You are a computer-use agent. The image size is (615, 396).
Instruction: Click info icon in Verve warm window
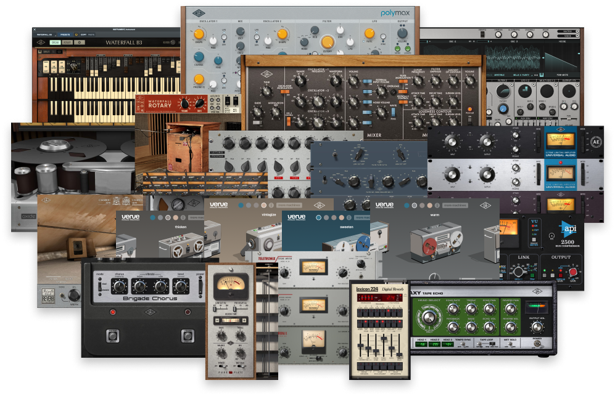[437, 205]
